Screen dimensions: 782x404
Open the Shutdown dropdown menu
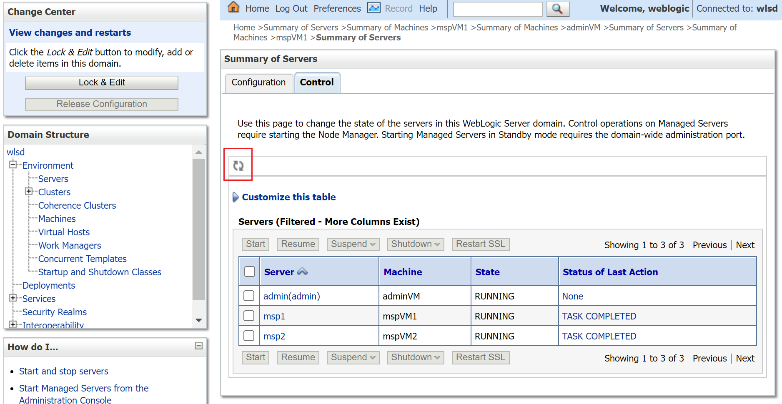[415, 244]
